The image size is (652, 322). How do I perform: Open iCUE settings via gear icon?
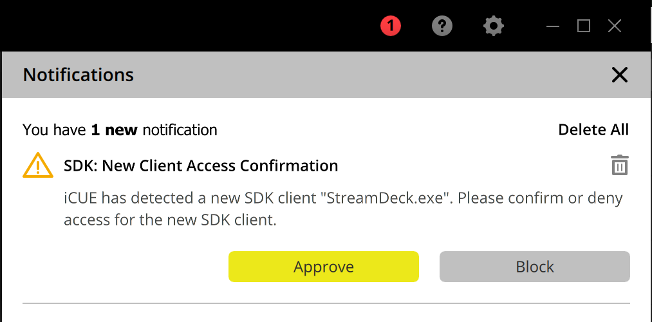(494, 26)
